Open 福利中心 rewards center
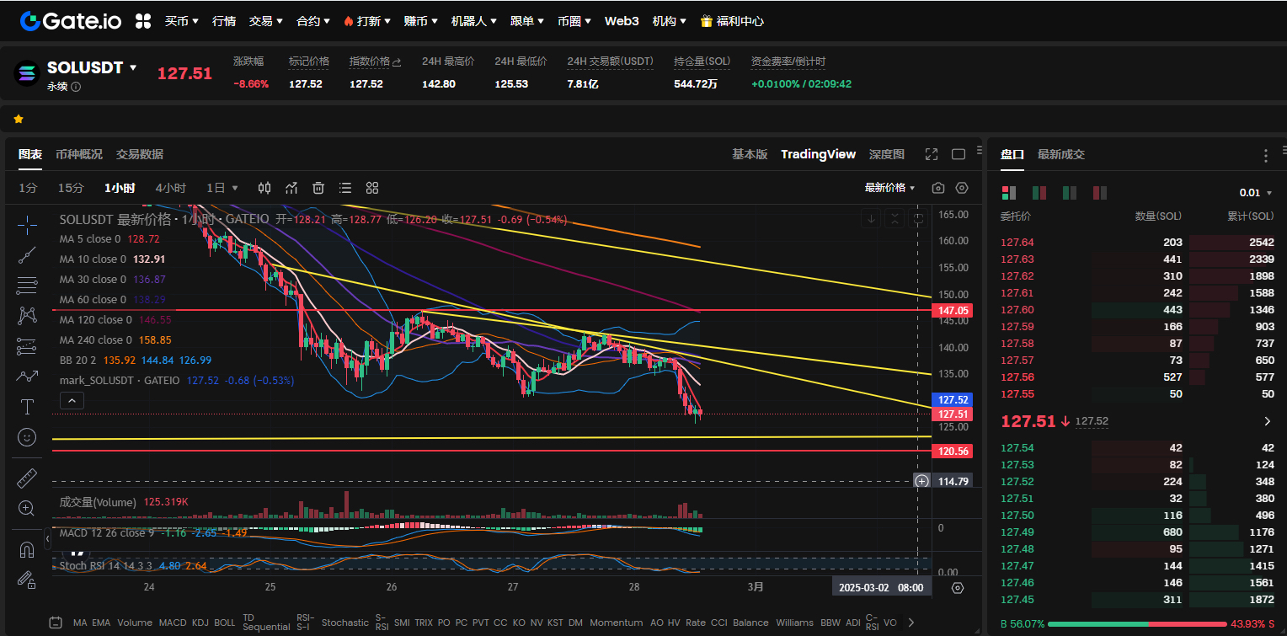 pos(733,21)
